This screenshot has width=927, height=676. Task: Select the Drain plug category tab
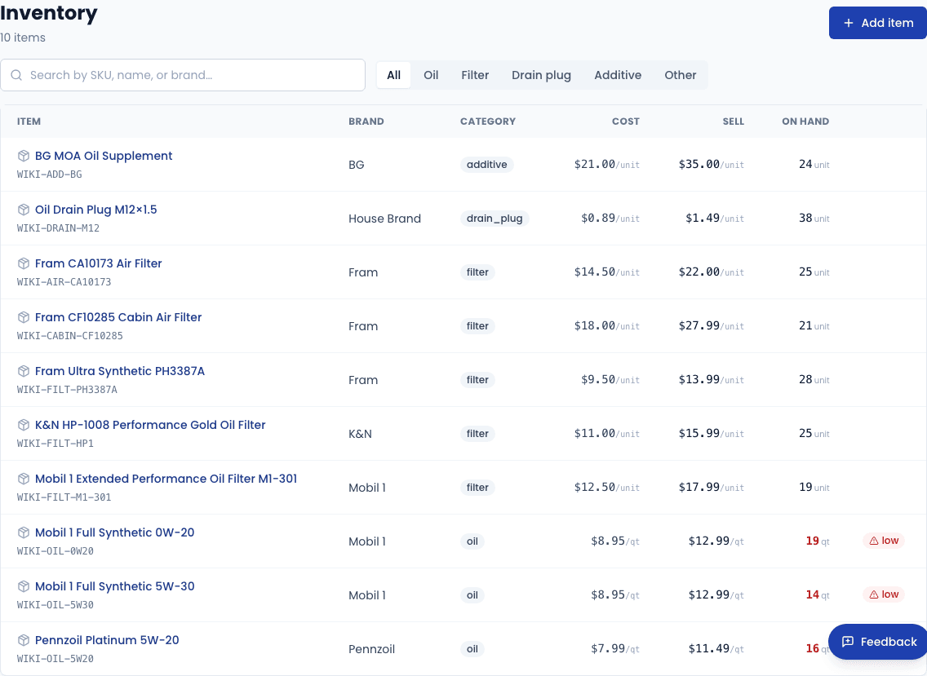click(542, 75)
